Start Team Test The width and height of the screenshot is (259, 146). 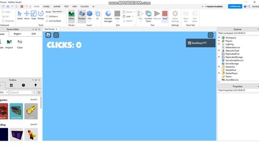tap(186, 16)
